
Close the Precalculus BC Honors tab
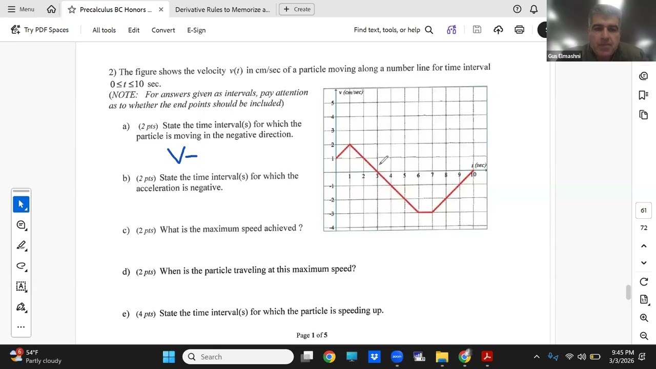[161, 9]
